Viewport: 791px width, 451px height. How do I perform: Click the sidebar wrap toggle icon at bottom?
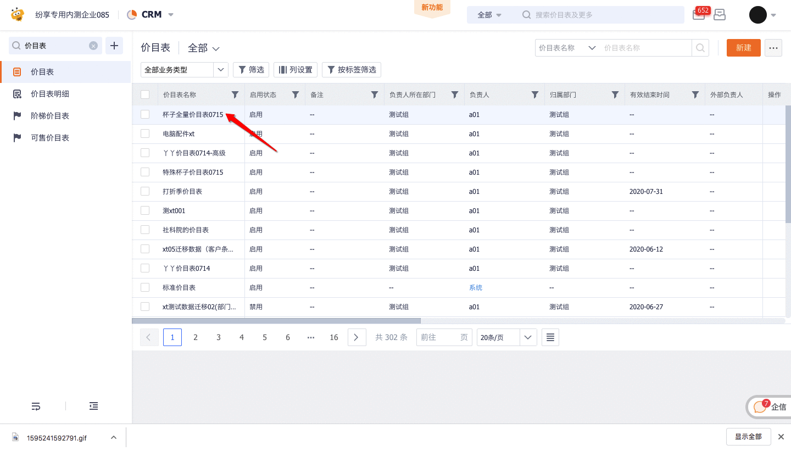[36, 407]
